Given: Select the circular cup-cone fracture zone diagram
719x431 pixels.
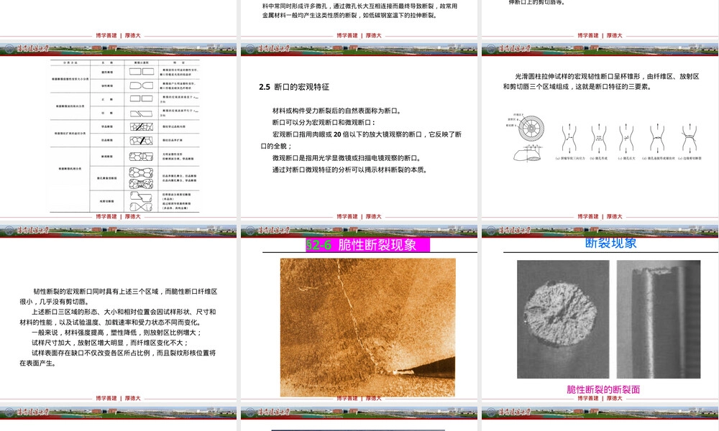Looking at the screenshot, I should point(531,129).
